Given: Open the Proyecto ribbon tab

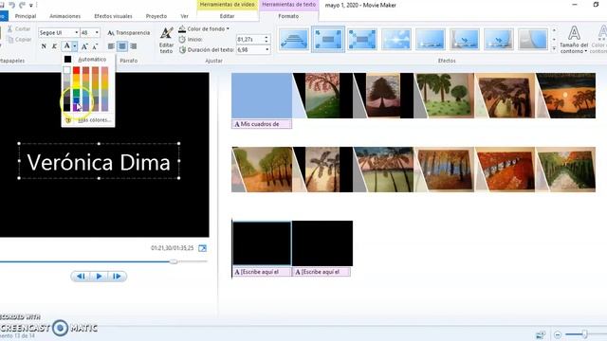Looking at the screenshot, I should 156,16.
